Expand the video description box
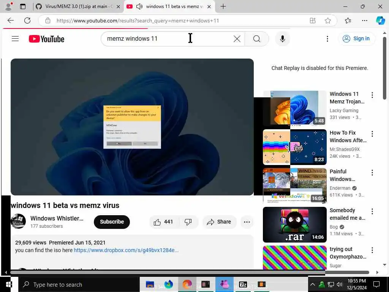 pos(132,252)
